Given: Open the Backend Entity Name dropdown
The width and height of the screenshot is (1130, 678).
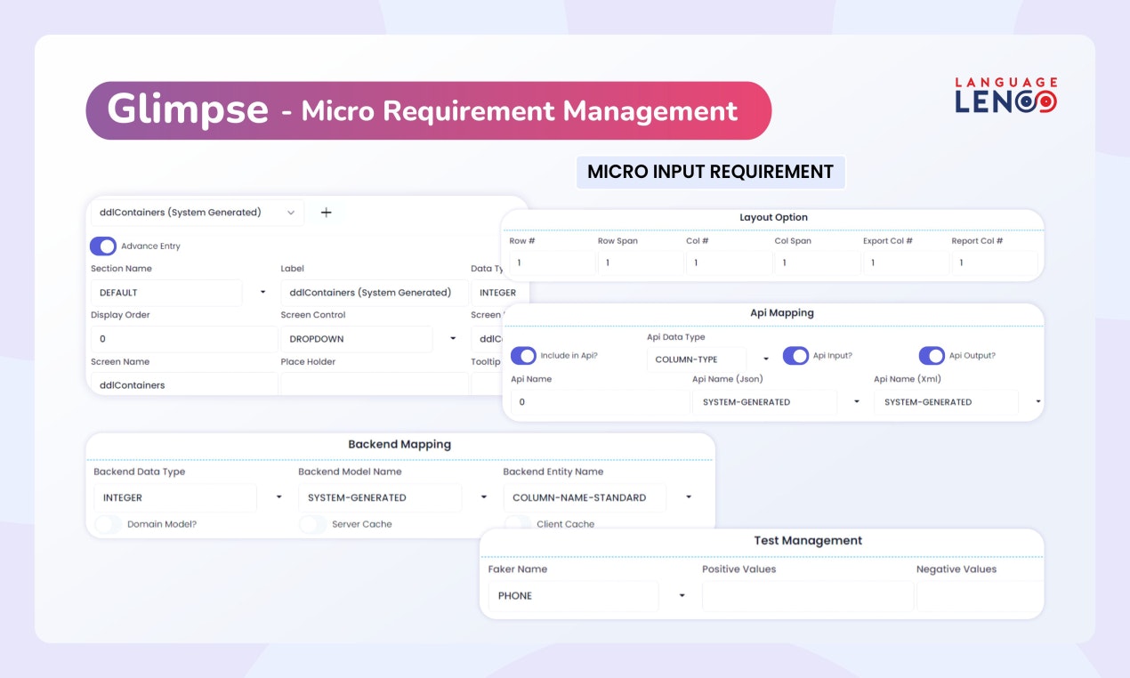Looking at the screenshot, I should coord(598,497).
